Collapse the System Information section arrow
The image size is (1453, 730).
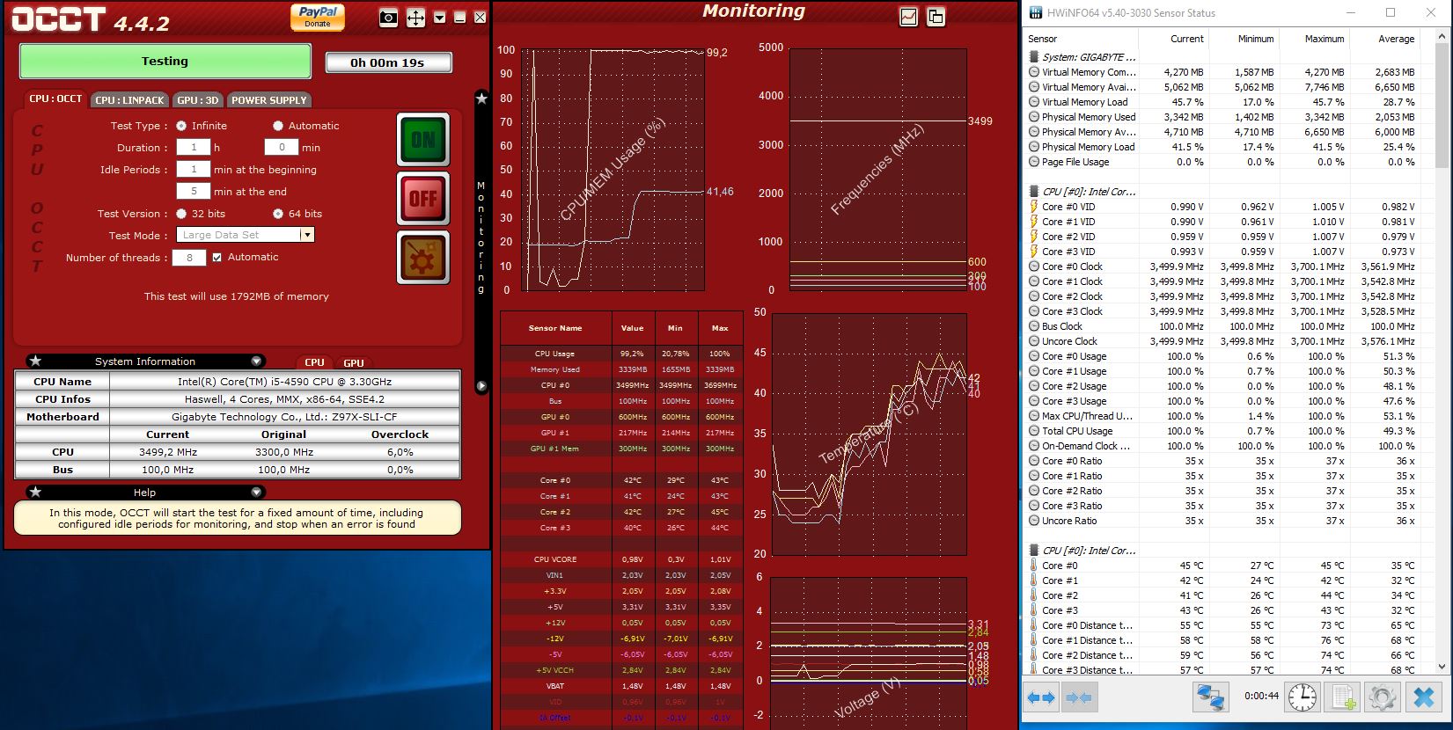[256, 361]
